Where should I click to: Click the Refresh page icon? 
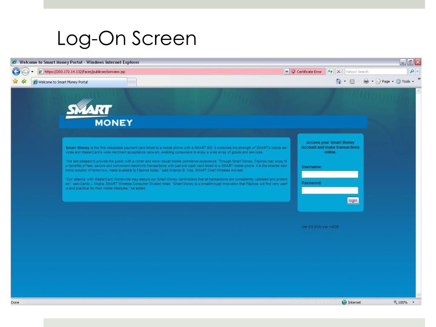[330, 72]
